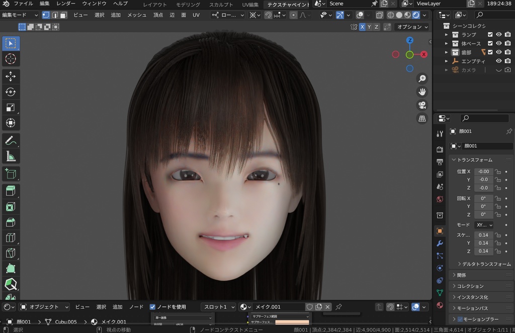515x333 pixels.
Task: Toggle the Z axis mirror button
Action: coord(376,27)
